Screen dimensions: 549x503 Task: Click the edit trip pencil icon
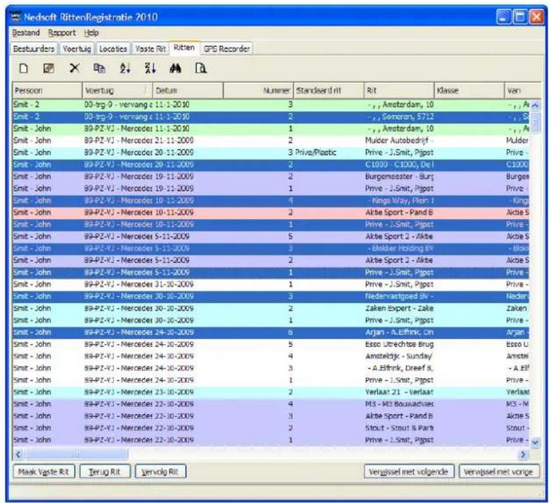point(49,68)
